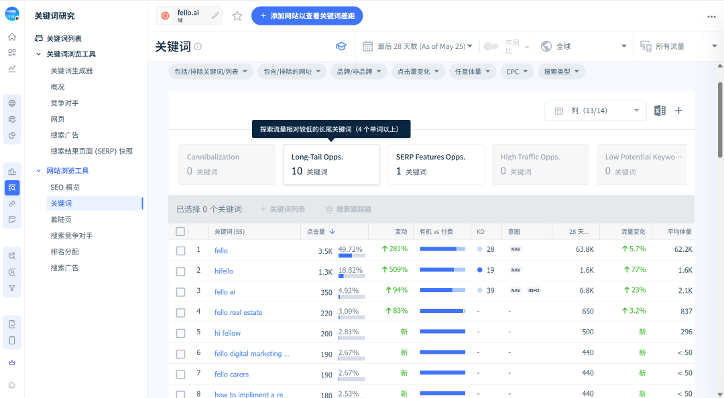
Task: Click the KD column header
Action: (x=481, y=232)
